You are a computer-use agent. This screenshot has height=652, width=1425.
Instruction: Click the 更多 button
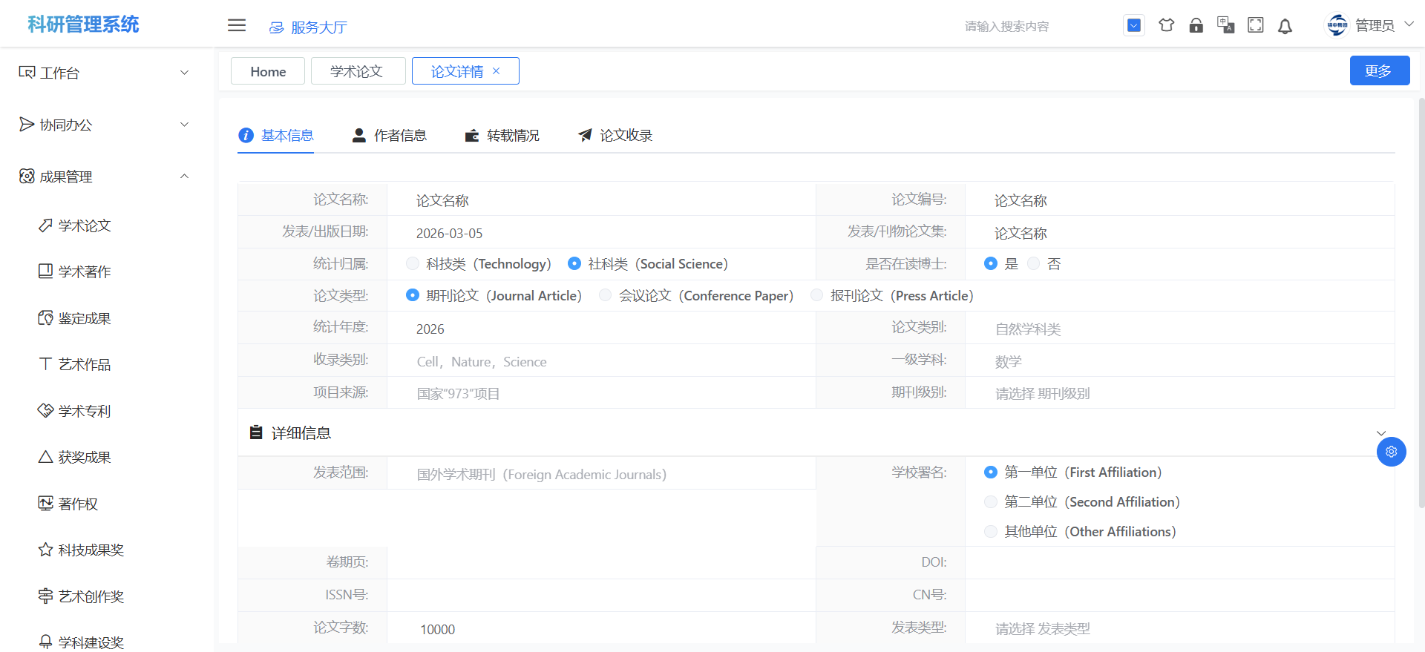click(x=1379, y=70)
